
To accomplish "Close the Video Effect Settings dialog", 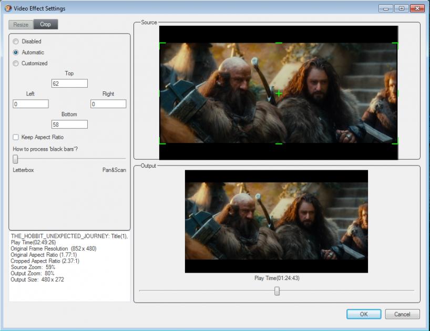I will coord(417,8).
